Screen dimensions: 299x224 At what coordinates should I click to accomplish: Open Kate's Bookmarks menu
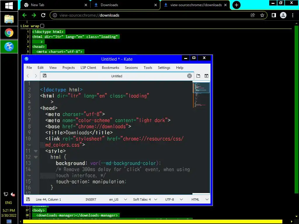point(110,68)
